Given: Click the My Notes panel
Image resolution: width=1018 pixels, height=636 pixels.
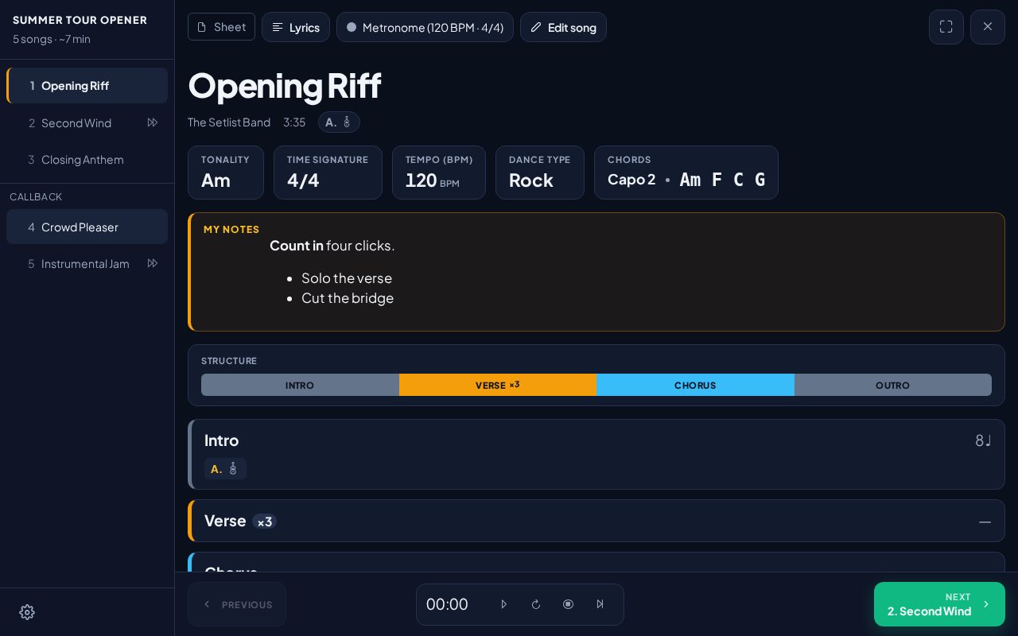Looking at the screenshot, I should [x=596, y=272].
